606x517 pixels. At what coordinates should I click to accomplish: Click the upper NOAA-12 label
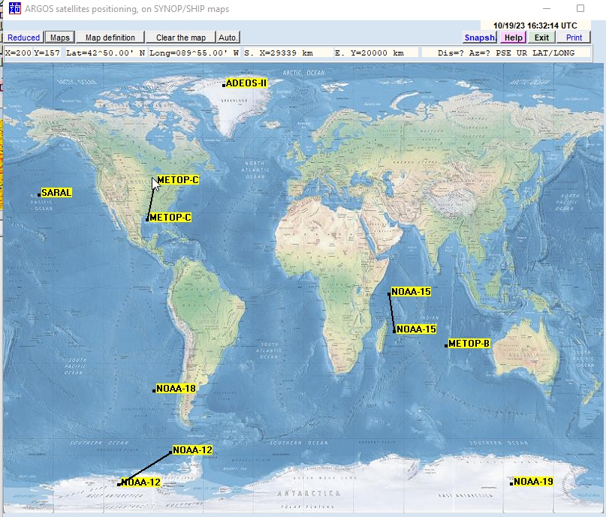point(192,449)
